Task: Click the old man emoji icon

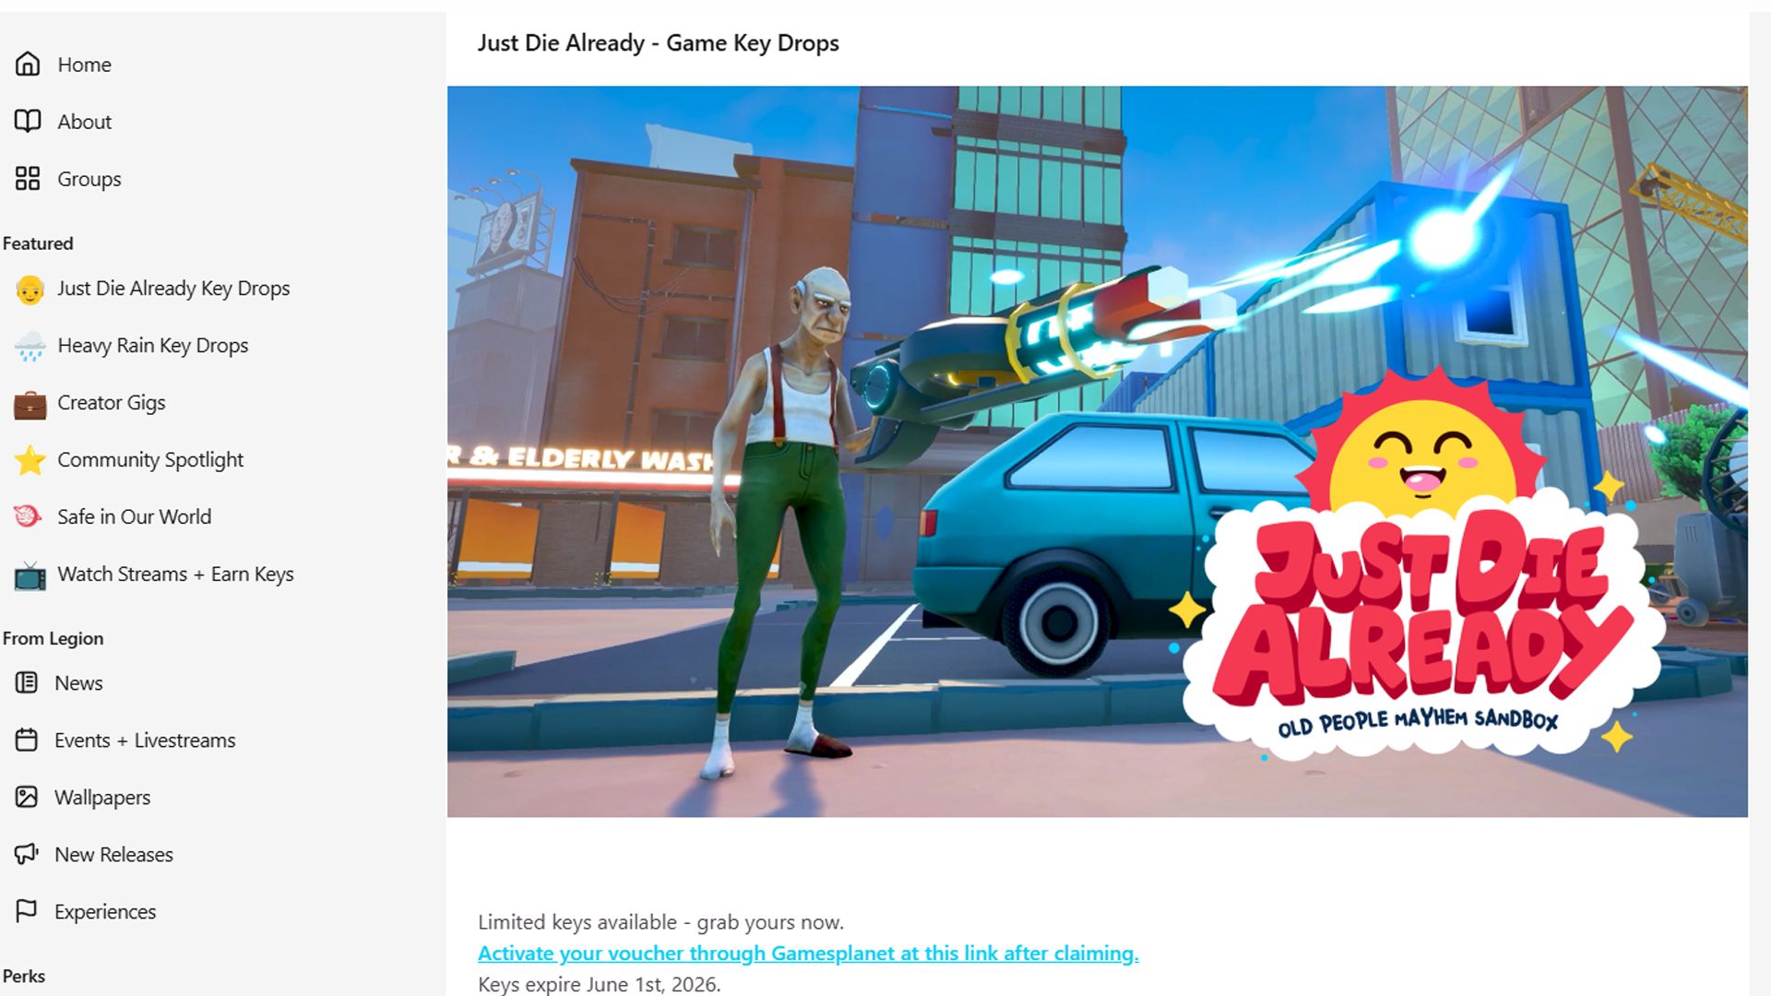Action: (30, 290)
